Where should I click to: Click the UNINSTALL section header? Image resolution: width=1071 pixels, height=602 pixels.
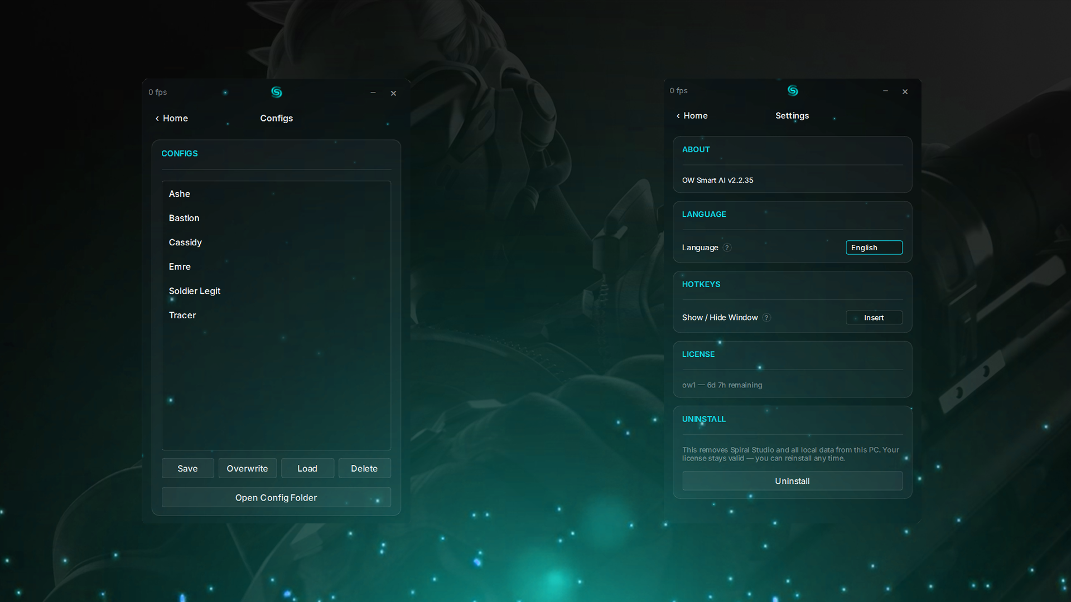[704, 419]
